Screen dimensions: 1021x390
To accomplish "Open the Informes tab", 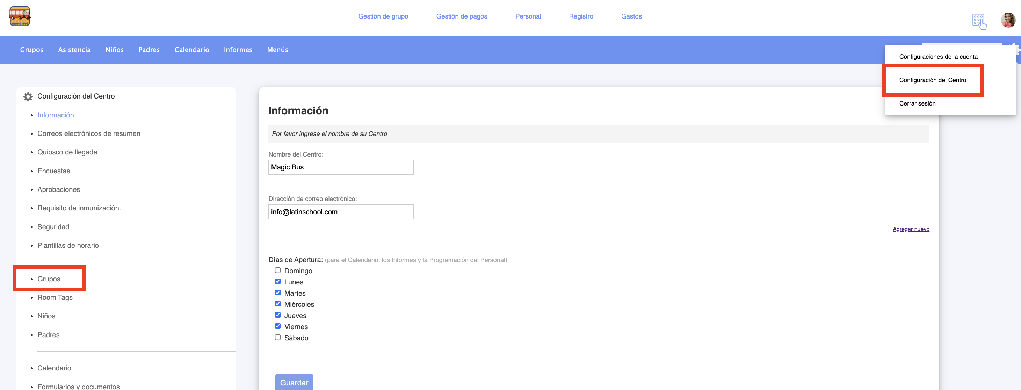I will 238,50.
